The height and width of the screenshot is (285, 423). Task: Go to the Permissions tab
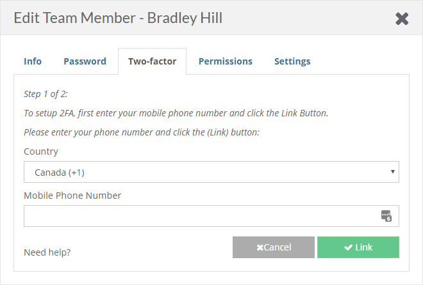[x=225, y=61]
